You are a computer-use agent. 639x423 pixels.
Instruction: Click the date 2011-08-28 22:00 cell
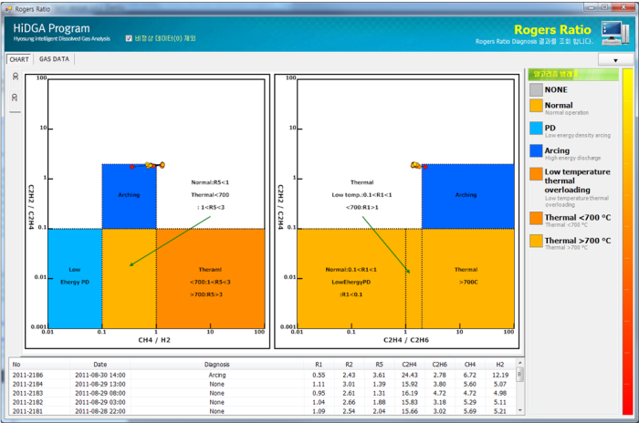(100, 411)
